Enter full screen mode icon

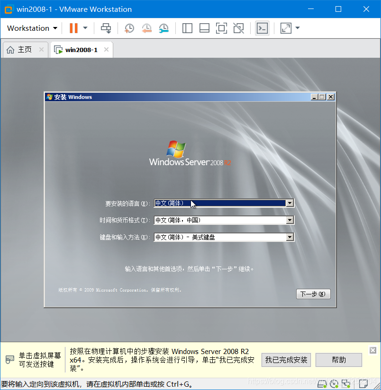click(221, 28)
